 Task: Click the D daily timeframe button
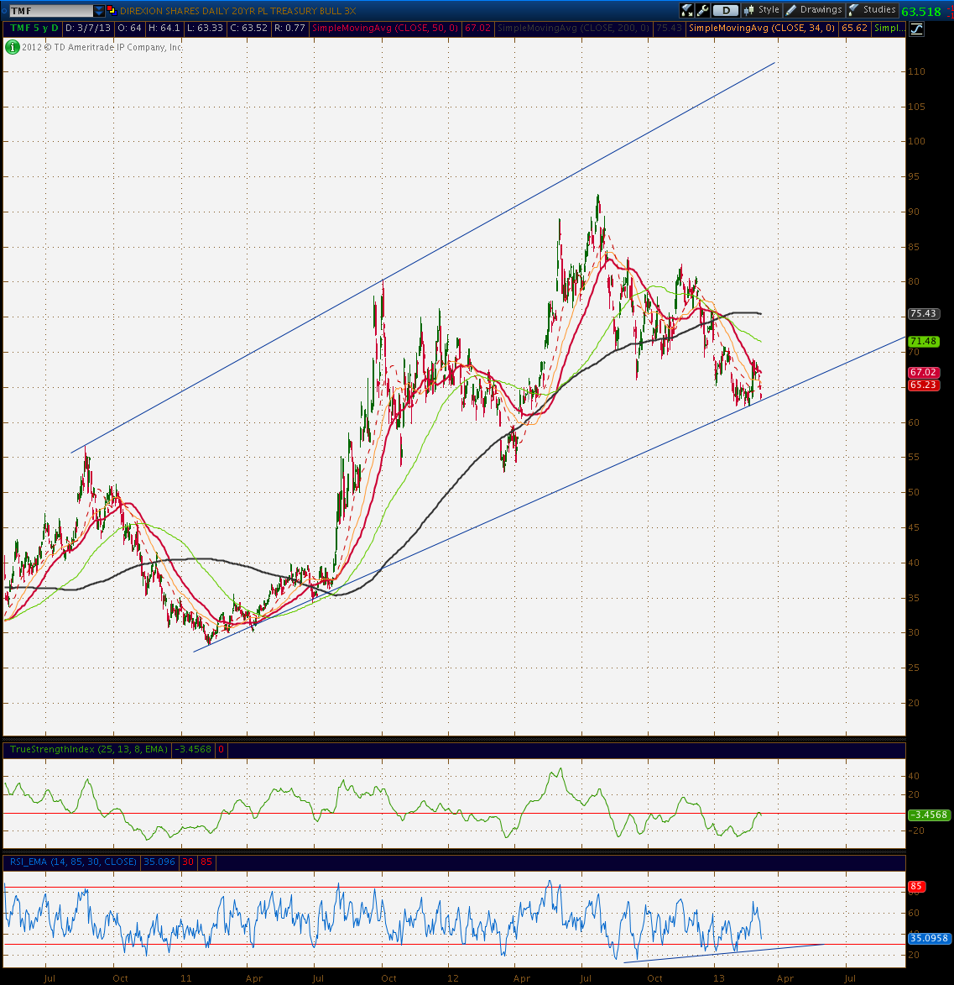(x=726, y=10)
